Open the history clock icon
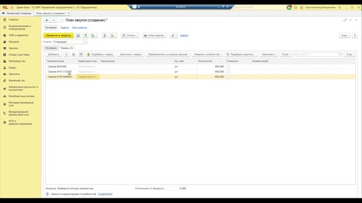 click(295, 7)
